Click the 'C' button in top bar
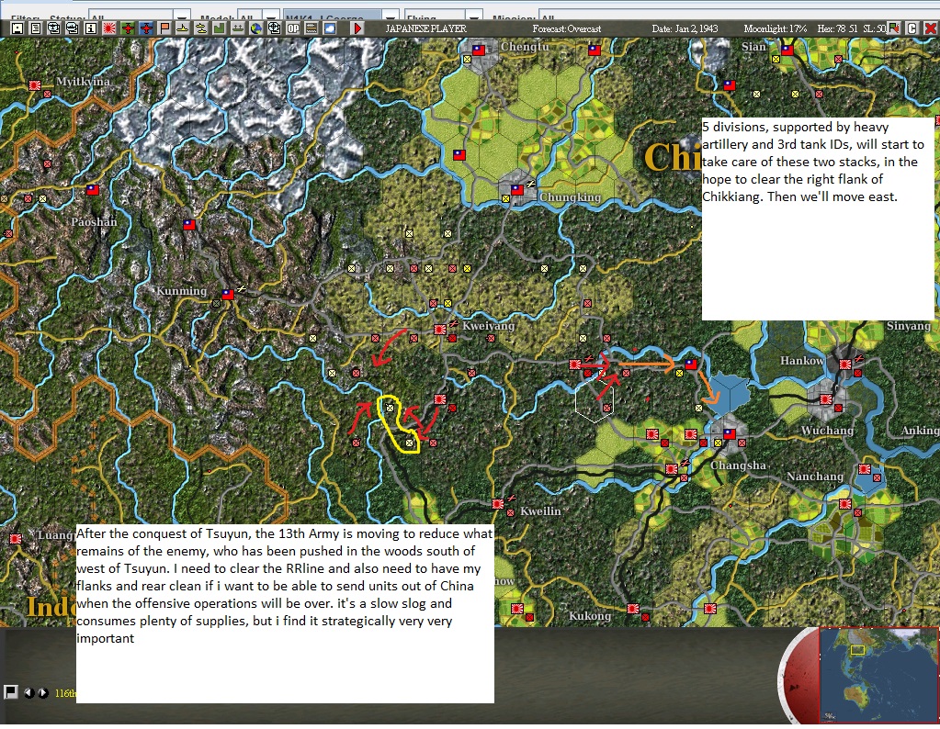Viewport: 940px width, 729px height. click(912, 28)
